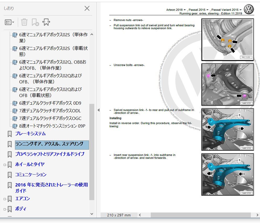260x223 pixels.
Task: Click page icon beside 6速マニュアルギアボックス02S（単体作業）
Action: (15, 35)
